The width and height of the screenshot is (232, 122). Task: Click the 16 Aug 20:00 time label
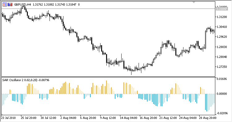(x=148, y=118)
